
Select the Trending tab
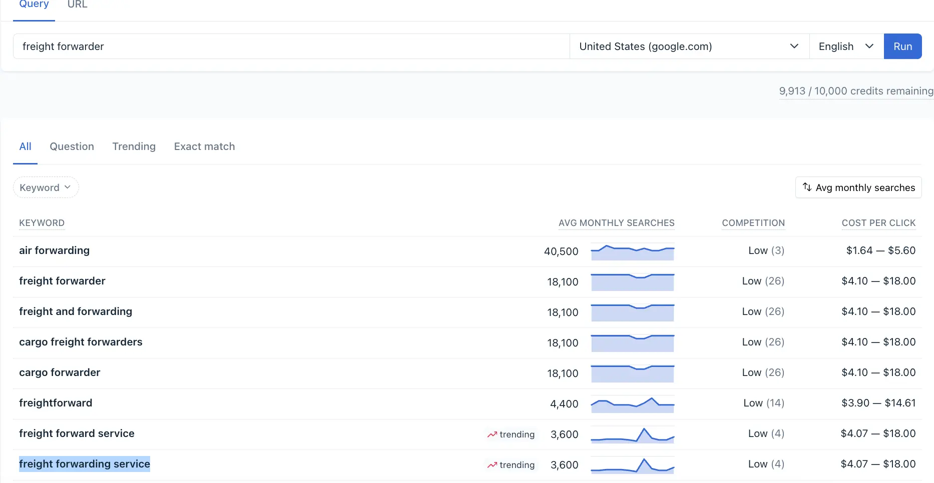coord(134,146)
